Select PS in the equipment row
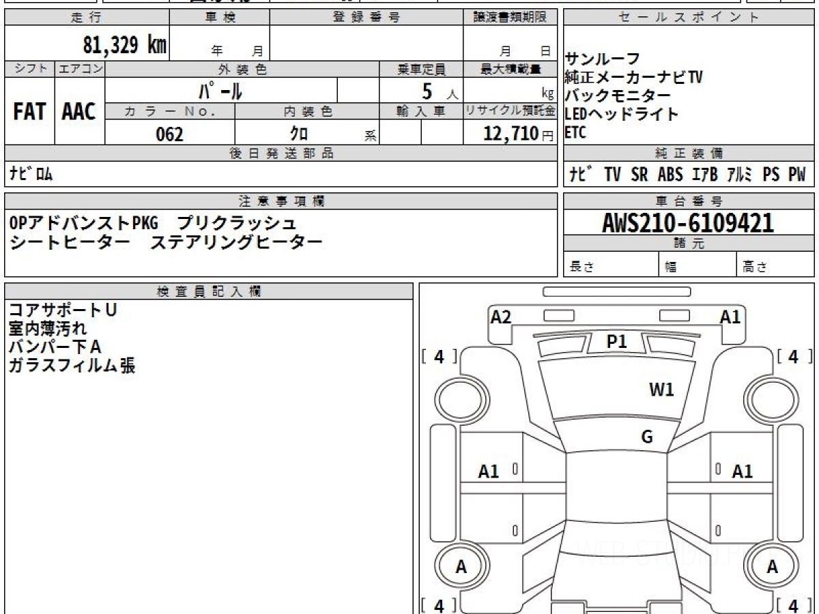Viewport: 819px width, 614px height. pyautogui.click(x=771, y=175)
